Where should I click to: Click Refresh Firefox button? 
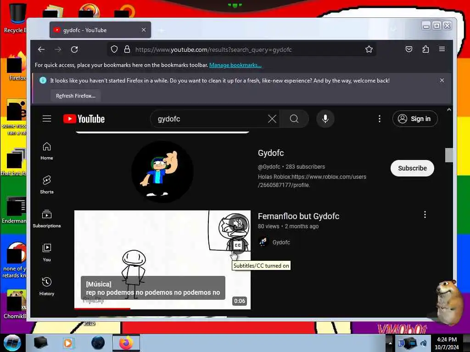[x=76, y=96]
